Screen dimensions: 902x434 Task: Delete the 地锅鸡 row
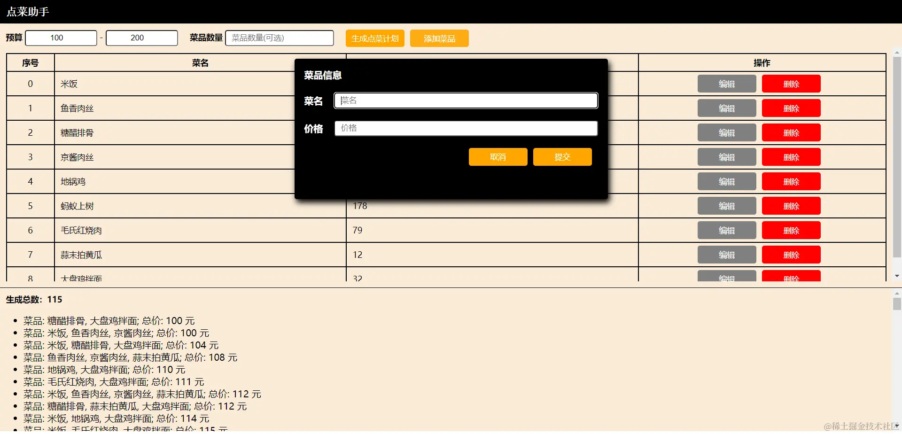[791, 182]
